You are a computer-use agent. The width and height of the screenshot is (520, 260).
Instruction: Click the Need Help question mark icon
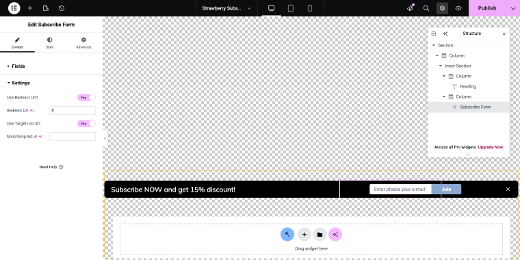click(x=61, y=167)
